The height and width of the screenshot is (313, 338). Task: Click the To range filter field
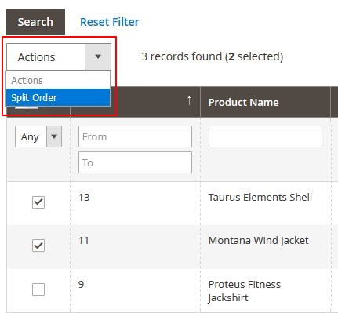pos(135,162)
